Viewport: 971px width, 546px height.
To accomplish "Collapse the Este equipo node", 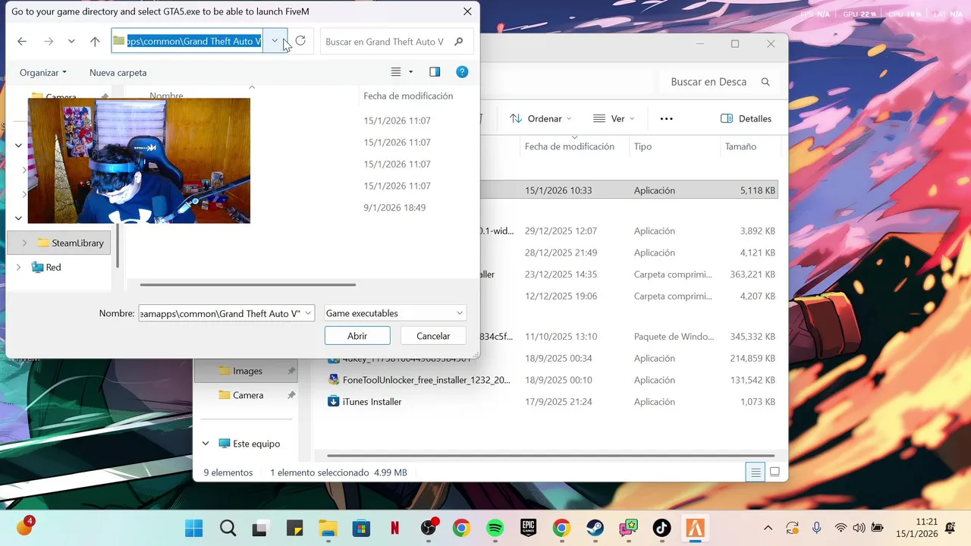I will click(206, 444).
